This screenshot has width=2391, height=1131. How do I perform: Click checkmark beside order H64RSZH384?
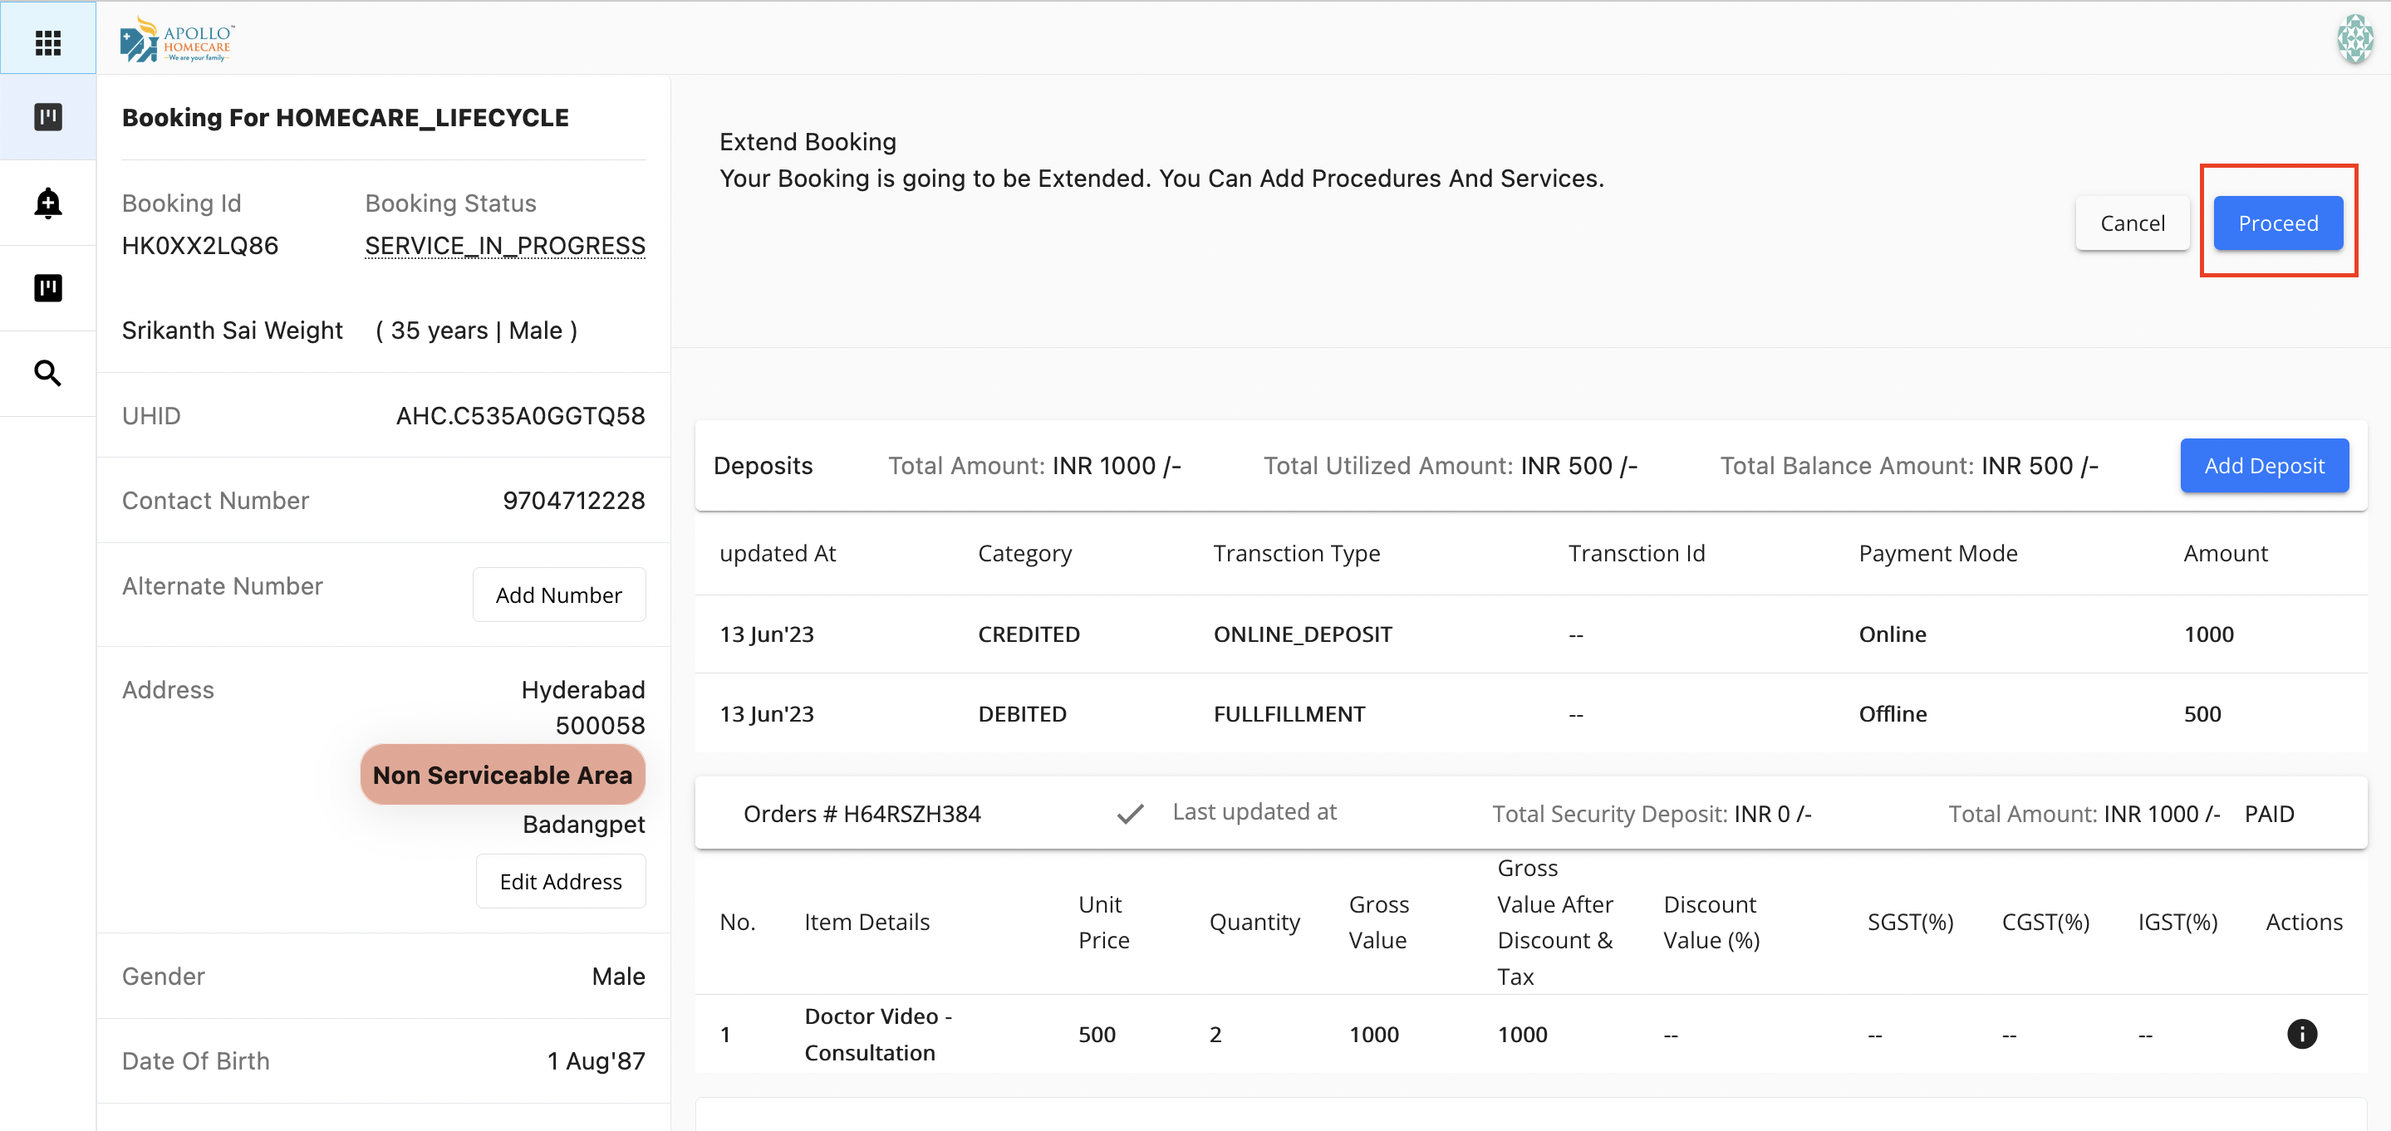(1130, 814)
